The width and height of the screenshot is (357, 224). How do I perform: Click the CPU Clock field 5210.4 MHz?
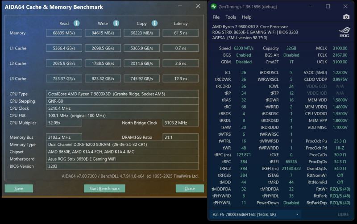click(x=122, y=108)
